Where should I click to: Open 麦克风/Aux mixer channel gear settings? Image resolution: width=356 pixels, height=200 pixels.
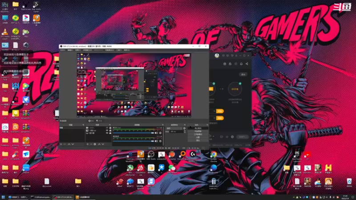pos(160,133)
